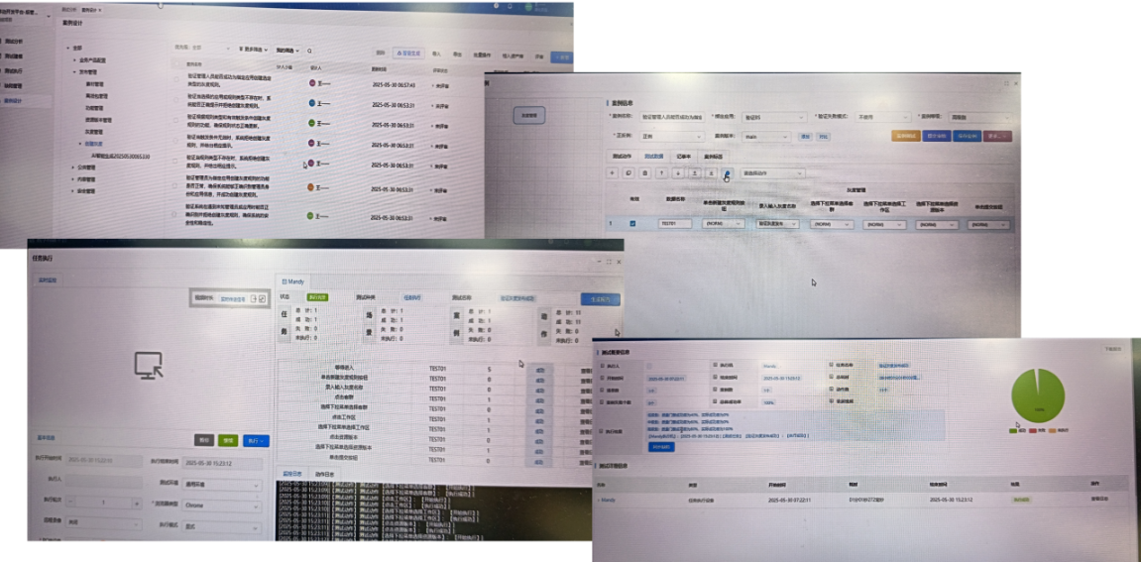This screenshot has height=562, width=1141.
Task: Click the move-to-top toolbar icon in case info
Action: [694, 173]
